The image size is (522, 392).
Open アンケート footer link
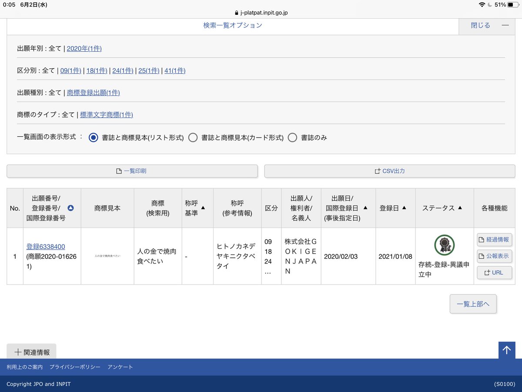[120, 367]
